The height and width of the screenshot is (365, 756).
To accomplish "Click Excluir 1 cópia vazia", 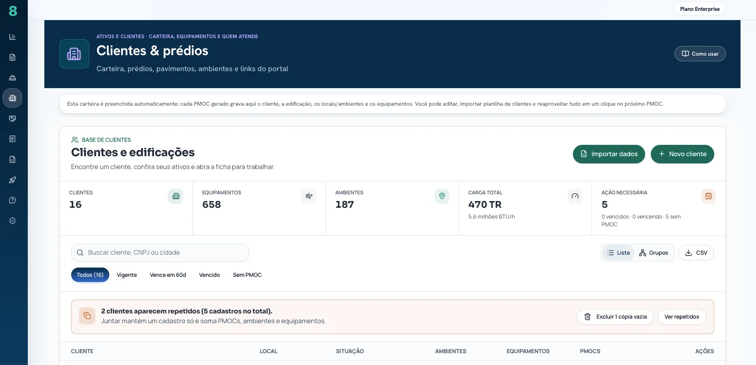I will (615, 317).
